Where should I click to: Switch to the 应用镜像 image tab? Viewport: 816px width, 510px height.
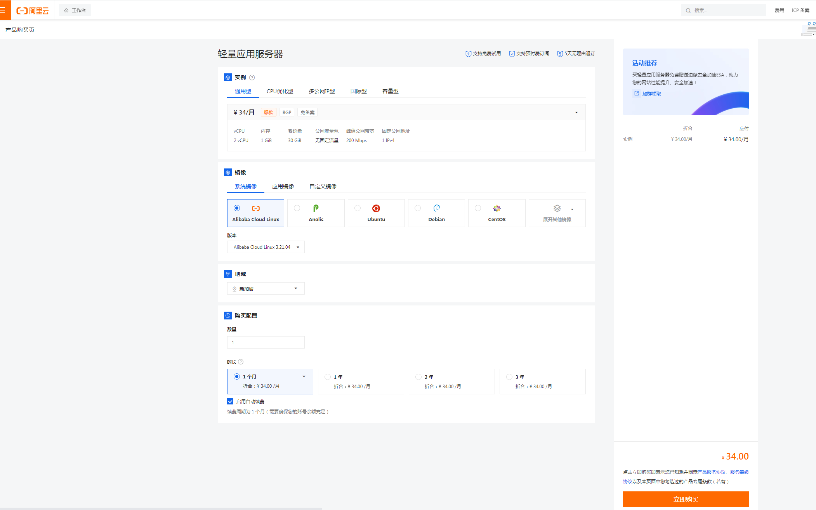[283, 186]
